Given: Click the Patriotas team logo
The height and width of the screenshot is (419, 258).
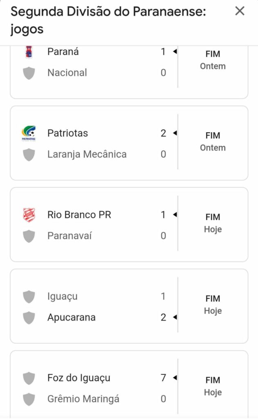Looking at the screenshot, I should point(29,133).
